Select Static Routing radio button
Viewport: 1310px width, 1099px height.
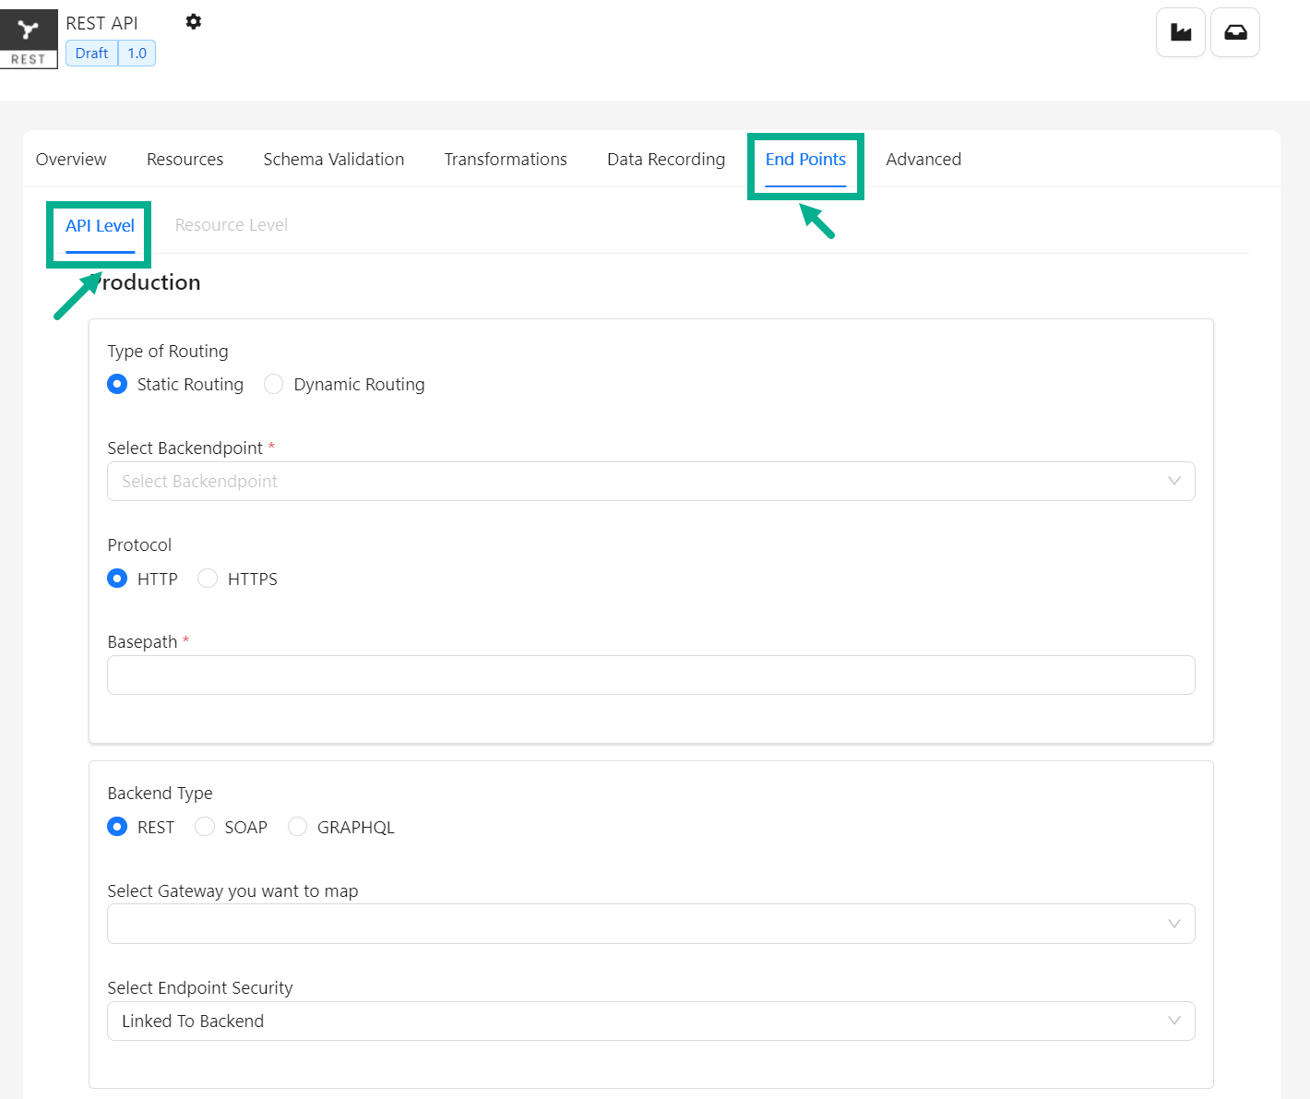117,384
